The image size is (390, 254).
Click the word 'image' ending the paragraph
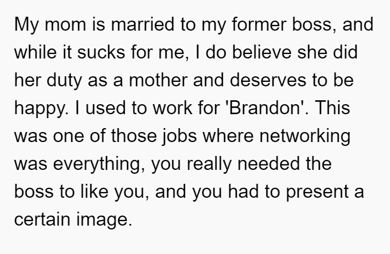coord(102,220)
